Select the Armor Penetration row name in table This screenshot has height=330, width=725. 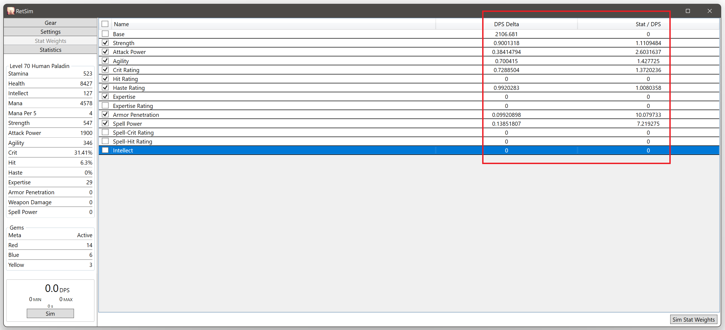136,115
